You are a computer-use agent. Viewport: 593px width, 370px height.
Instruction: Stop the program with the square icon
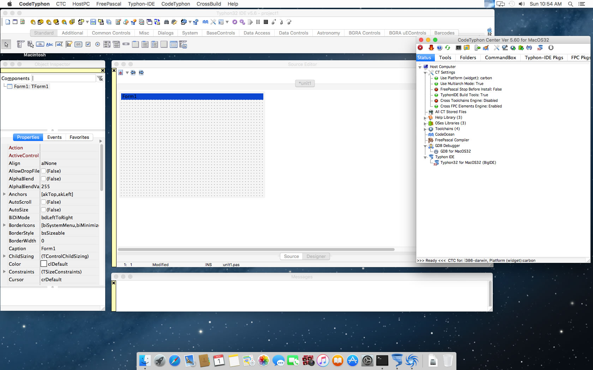(x=266, y=22)
